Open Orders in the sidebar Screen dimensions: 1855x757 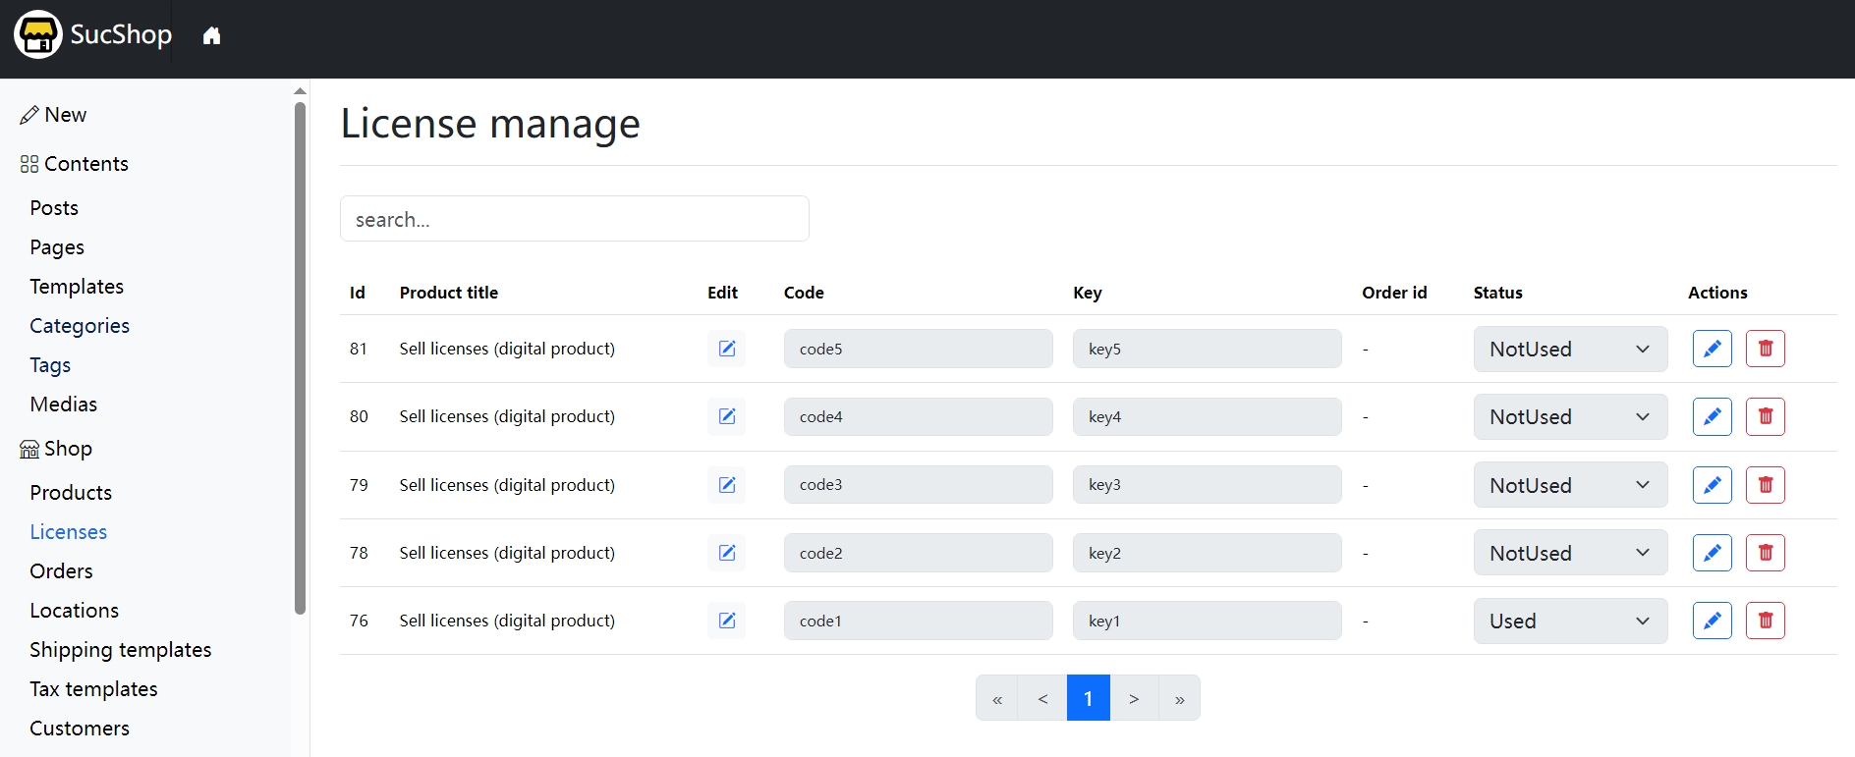[x=61, y=570]
